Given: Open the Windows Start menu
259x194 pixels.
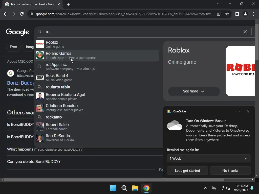Looking at the screenshot, I should 113,188.
